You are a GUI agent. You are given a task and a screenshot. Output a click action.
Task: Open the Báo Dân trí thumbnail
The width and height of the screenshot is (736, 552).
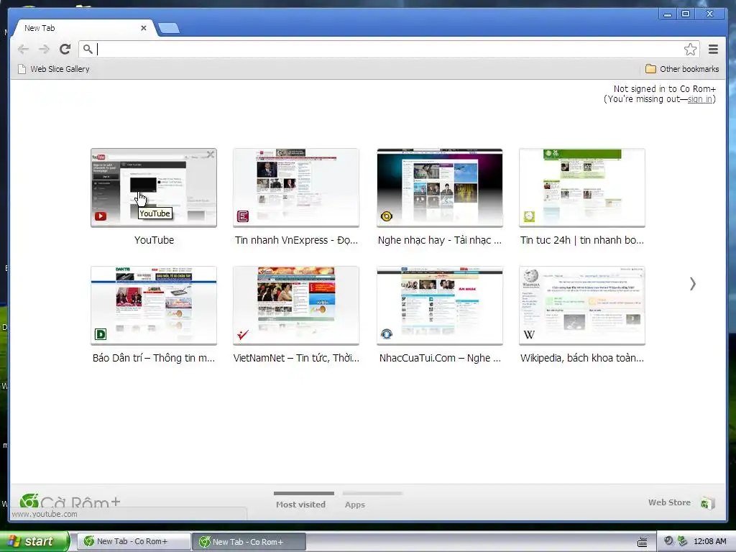click(x=154, y=305)
